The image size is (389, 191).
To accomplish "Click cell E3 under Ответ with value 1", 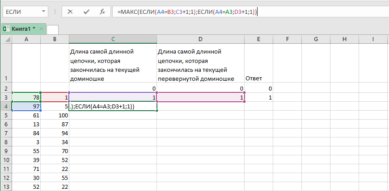I will [x=258, y=98].
